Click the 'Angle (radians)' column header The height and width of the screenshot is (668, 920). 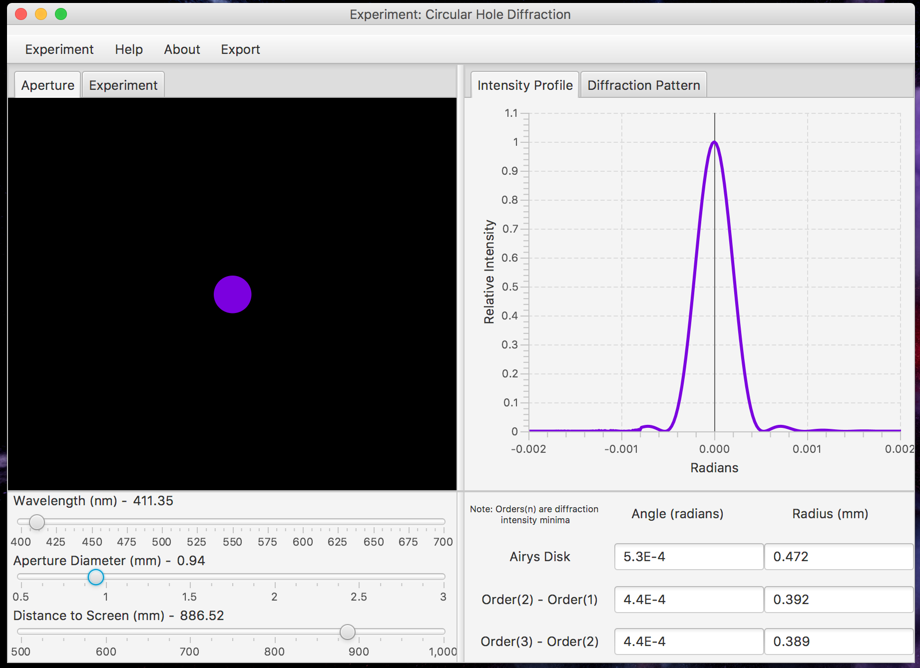[x=677, y=514]
